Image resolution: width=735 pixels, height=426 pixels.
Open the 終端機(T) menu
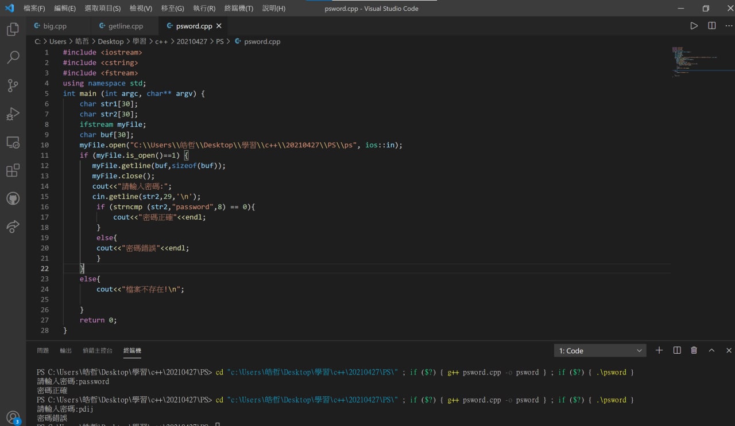[238, 9]
